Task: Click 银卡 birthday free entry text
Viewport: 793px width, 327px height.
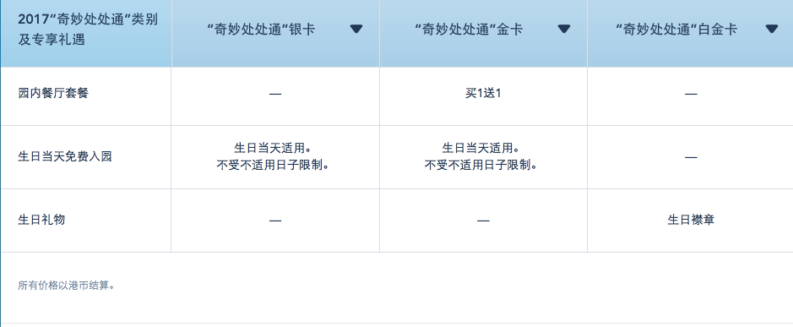Action: (x=275, y=156)
